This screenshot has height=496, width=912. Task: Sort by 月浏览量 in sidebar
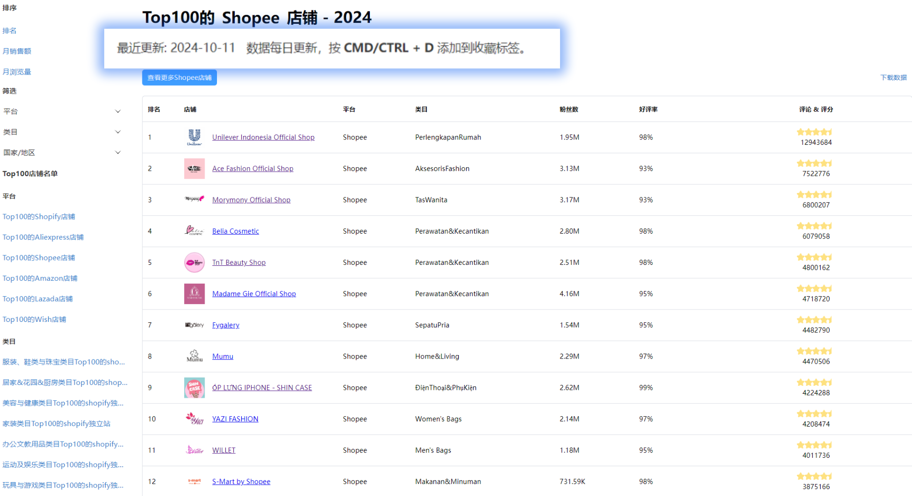(x=17, y=72)
